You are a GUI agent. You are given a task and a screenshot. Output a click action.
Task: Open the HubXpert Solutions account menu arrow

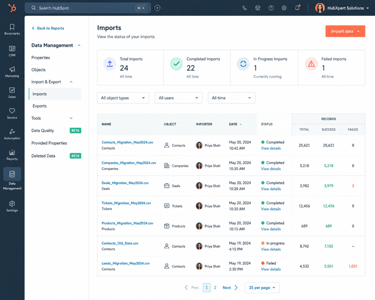point(367,8)
